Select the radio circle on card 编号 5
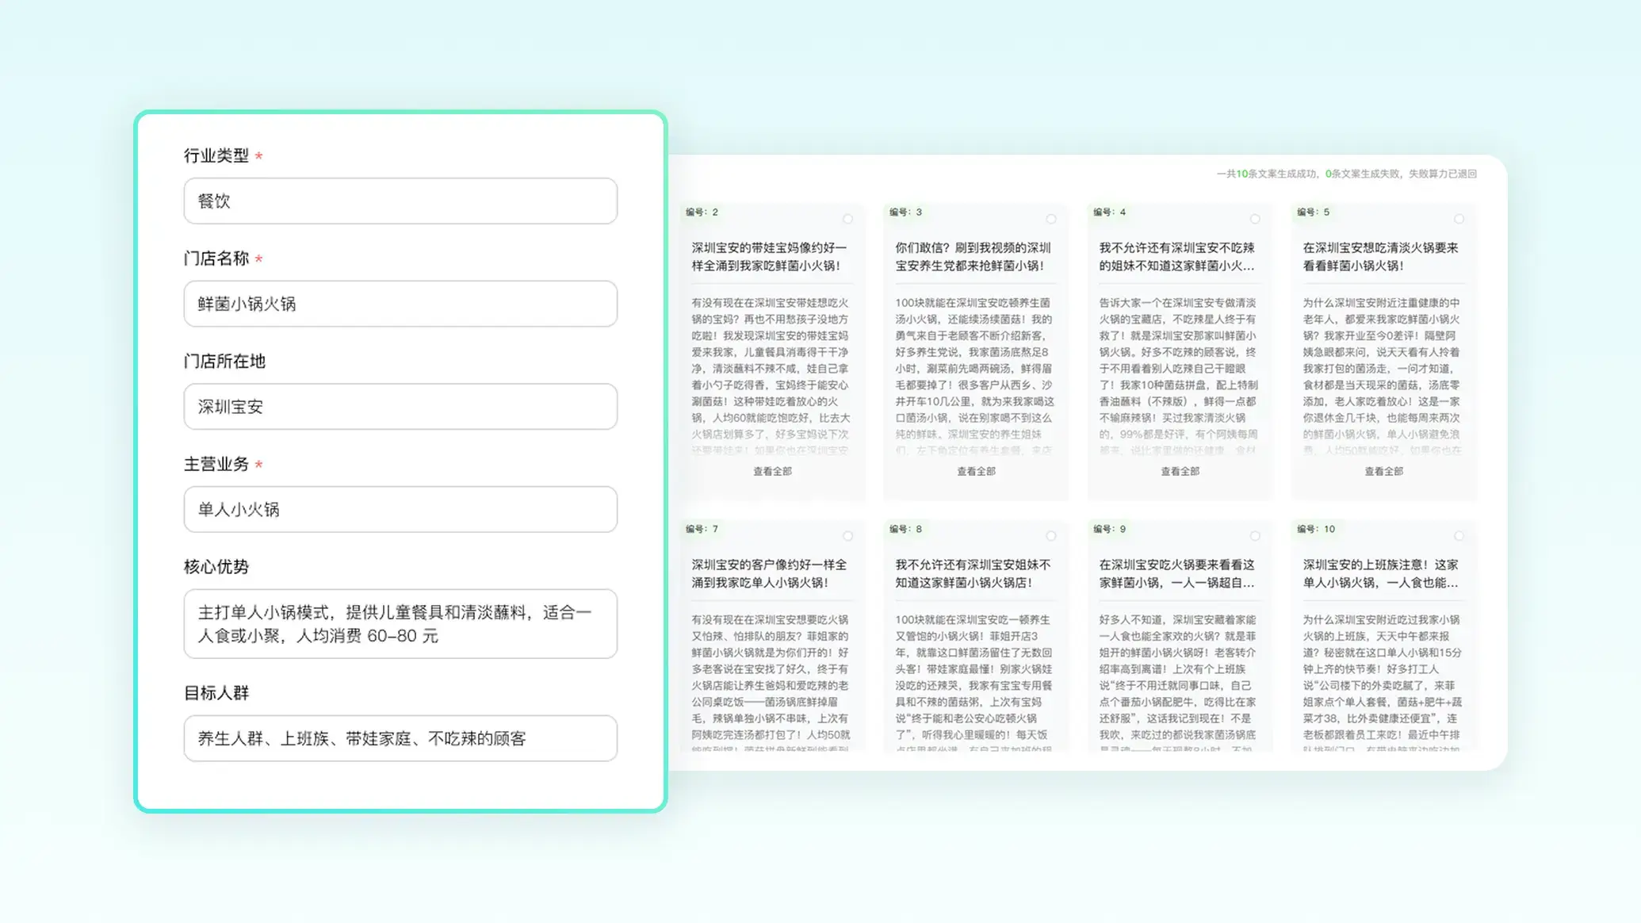Viewport: 1641px width, 923px height. click(x=1459, y=219)
